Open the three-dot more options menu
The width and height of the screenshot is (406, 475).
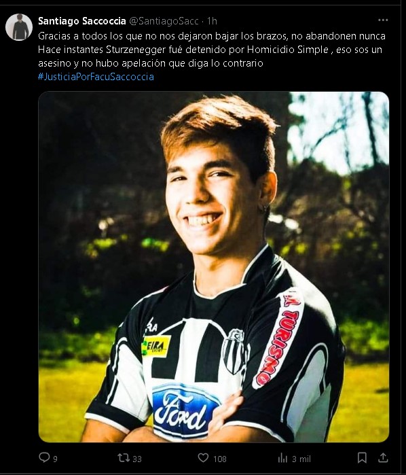383,20
